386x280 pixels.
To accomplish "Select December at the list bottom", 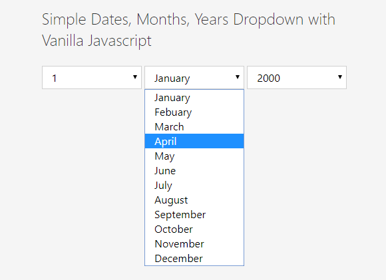I will (x=194, y=258).
